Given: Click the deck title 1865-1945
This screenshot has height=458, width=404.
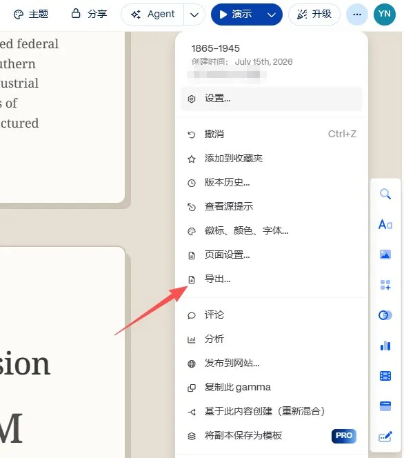Looking at the screenshot, I should pyautogui.click(x=215, y=48).
